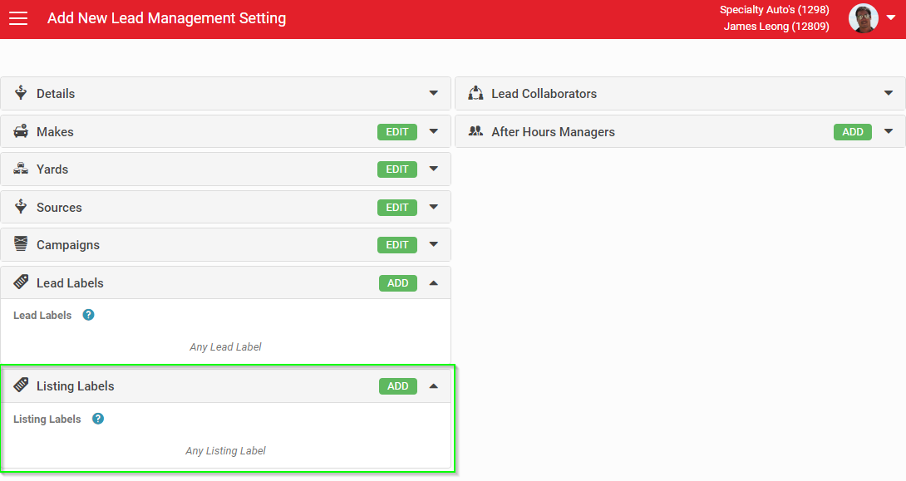Click ADD button for After Hours Managers

click(x=852, y=131)
